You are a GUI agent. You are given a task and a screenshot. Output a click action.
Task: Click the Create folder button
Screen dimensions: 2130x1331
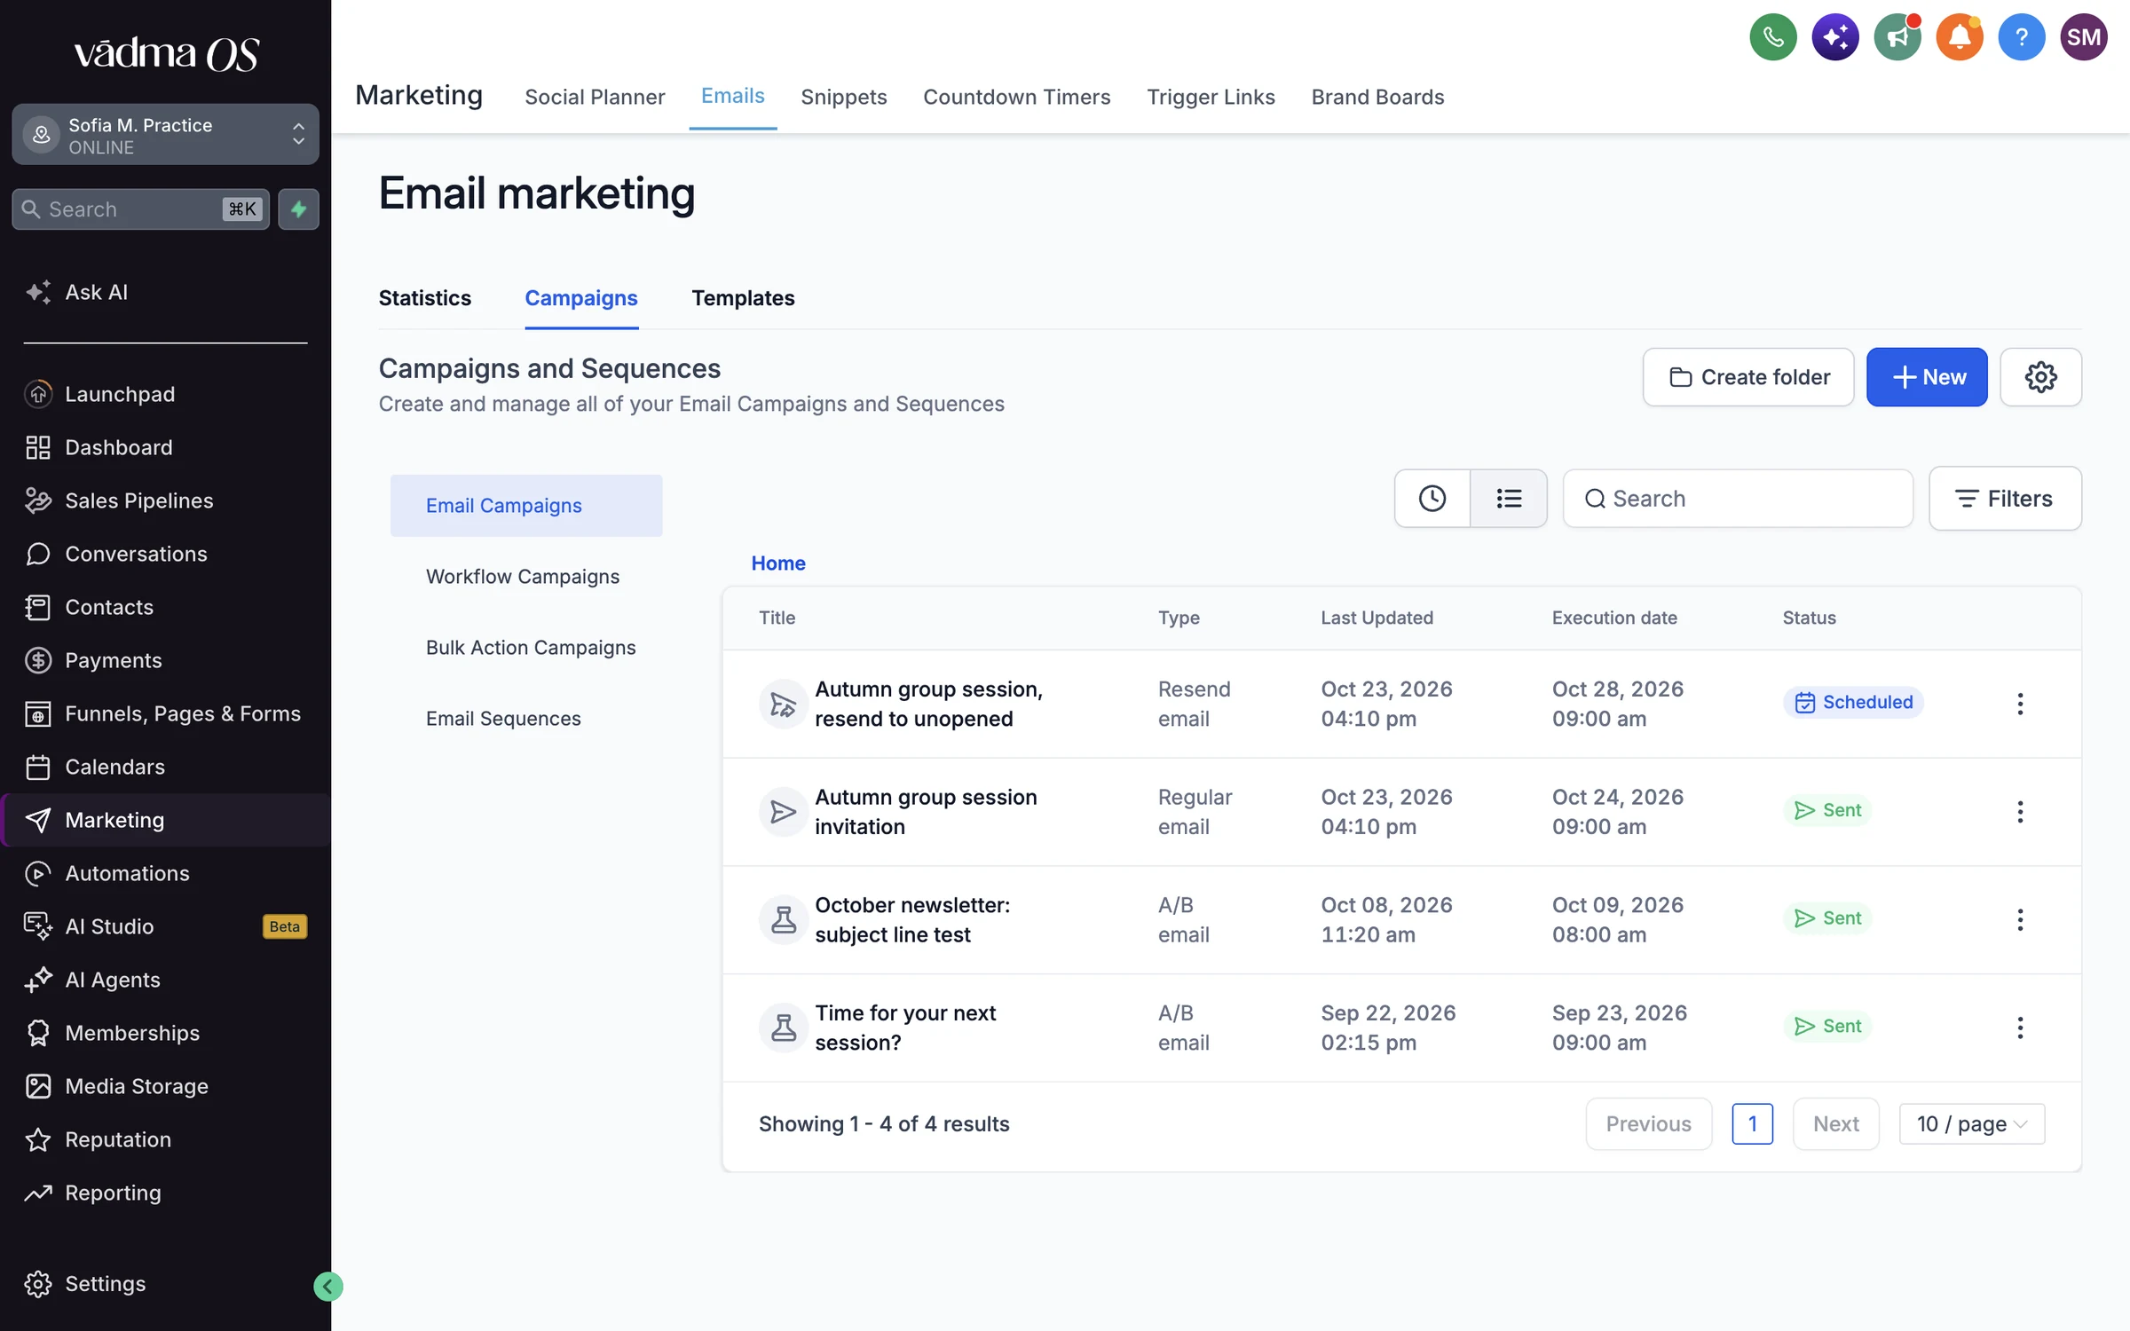point(1747,377)
